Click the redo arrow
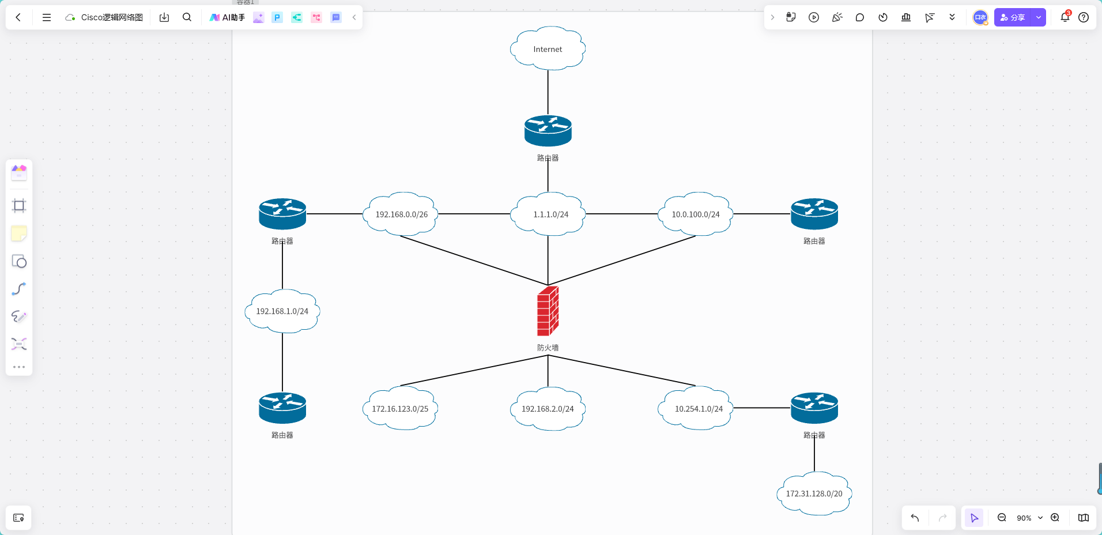 (x=942, y=518)
